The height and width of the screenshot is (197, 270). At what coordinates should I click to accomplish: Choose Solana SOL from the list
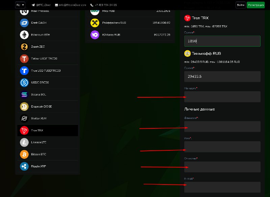click(48, 95)
